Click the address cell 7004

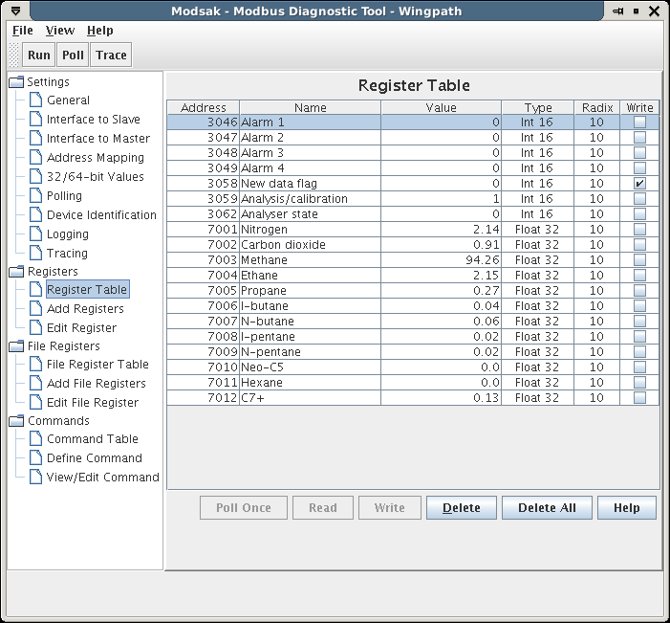coord(204,275)
